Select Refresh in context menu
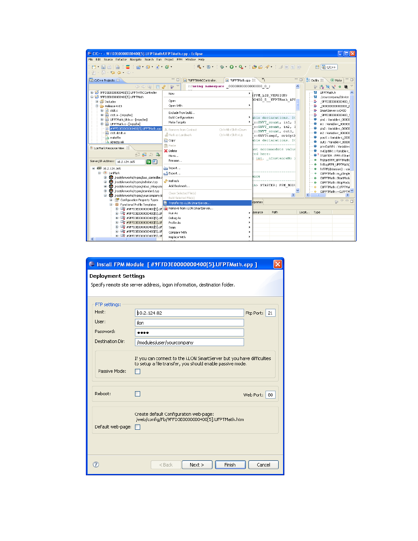418x541 pixels. click(207, 181)
